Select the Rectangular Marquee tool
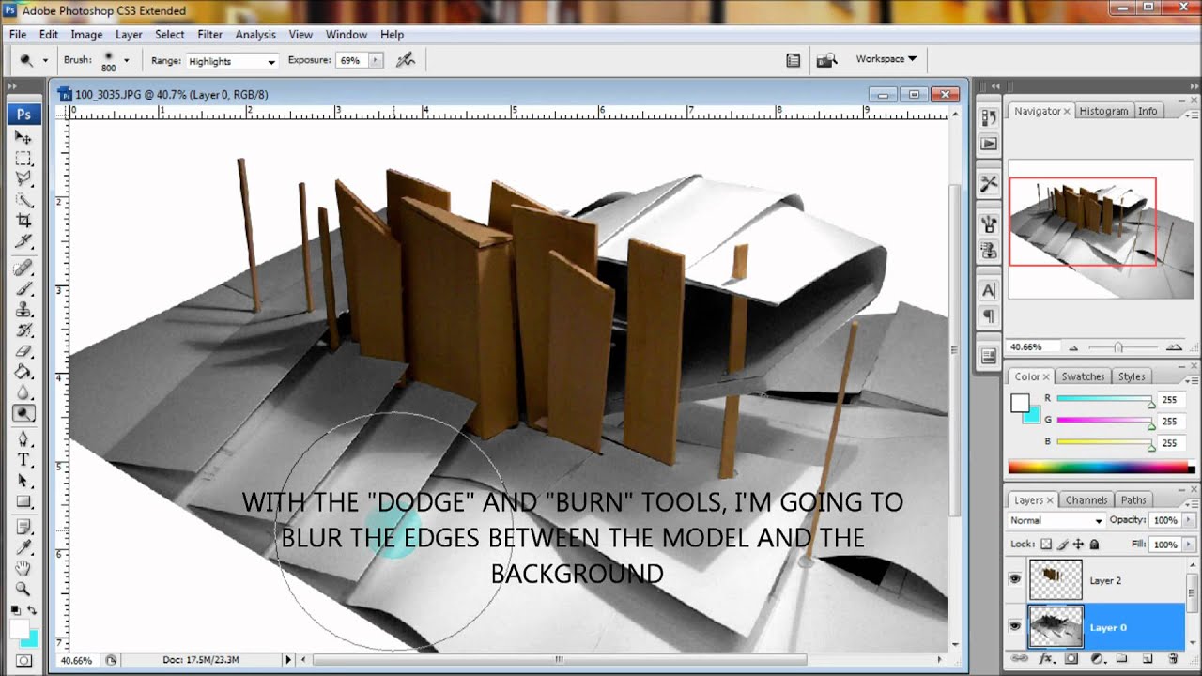Image resolution: width=1202 pixels, height=676 pixels. tap(23, 158)
